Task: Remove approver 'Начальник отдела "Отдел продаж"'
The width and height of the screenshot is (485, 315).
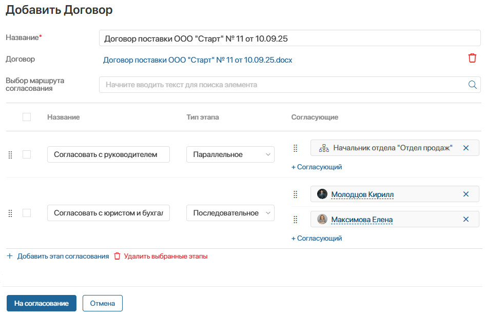Action: [x=466, y=148]
